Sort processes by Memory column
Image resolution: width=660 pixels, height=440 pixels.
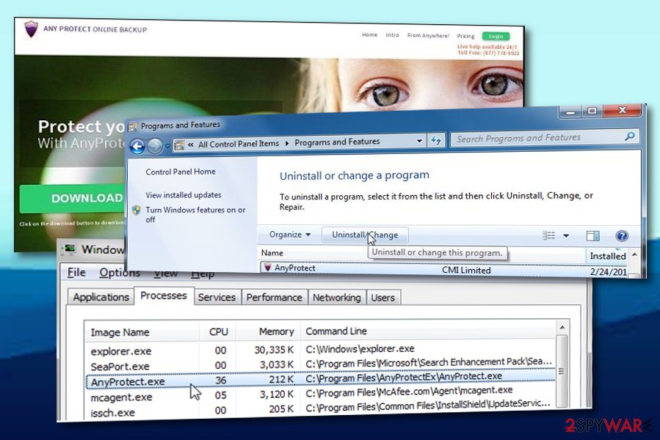269,331
